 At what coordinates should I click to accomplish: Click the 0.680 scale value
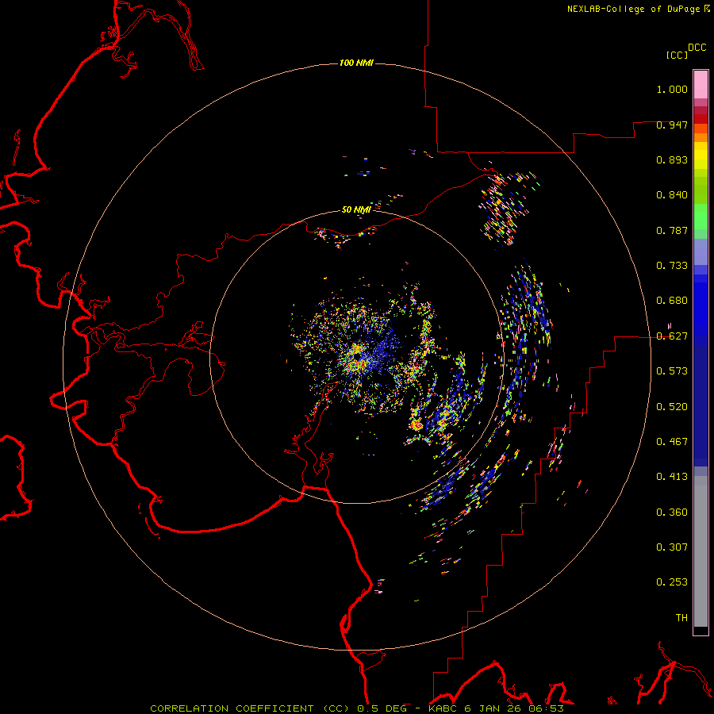coord(672,301)
